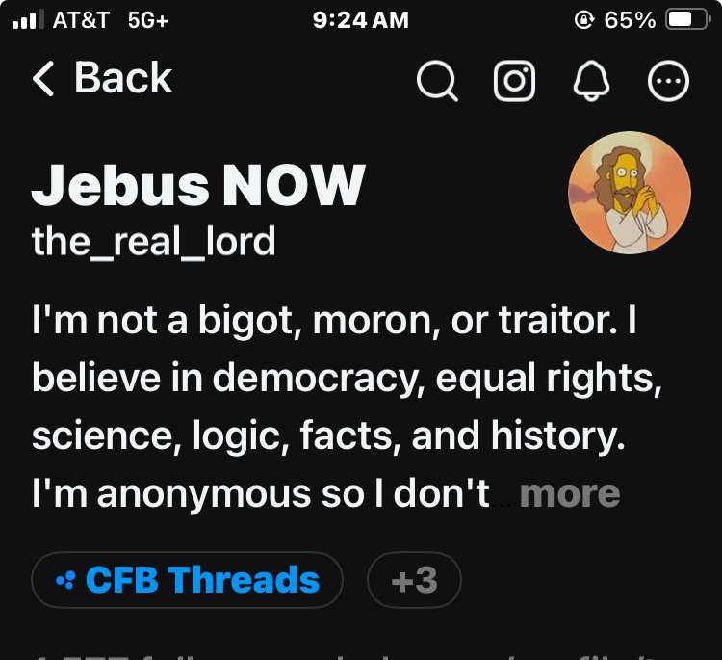Tap the 9:24 AM clock
722x660 pixels.
pos(361,19)
